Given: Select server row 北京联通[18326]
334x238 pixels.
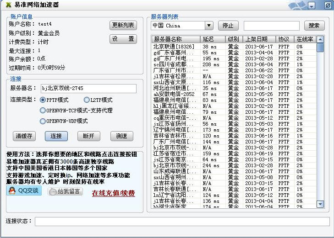Looking at the screenshot, I should point(234,47).
